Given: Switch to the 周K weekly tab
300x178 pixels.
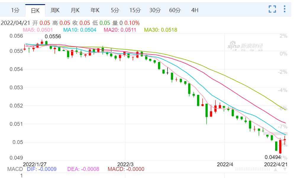Looking at the screenshot, I should pos(55,10).
